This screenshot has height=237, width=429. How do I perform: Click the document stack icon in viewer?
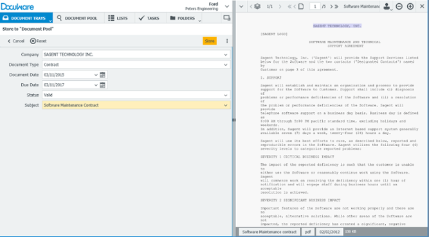coord(257,6)
